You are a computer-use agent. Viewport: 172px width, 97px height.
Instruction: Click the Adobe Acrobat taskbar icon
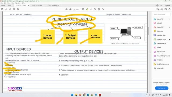pos(100,95)
